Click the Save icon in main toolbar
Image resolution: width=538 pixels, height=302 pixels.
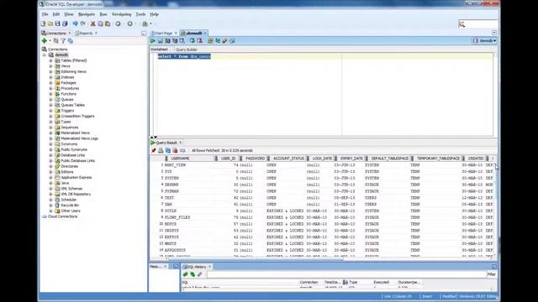pos(58,23)
